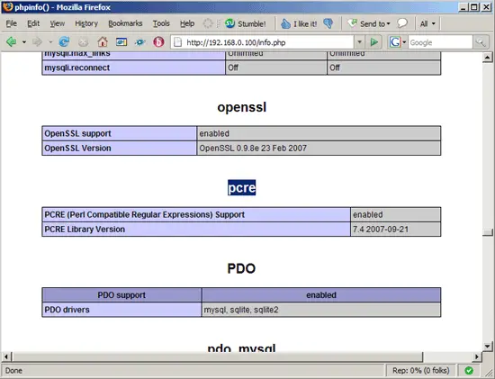Click the speech bubble reviews icon
This screenshot has height=379, width=495.
coord(402,23)
